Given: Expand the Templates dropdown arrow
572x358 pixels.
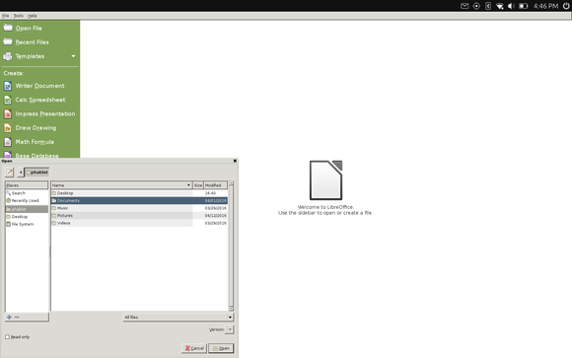Looking at the screenshot, I should (73, 56).
